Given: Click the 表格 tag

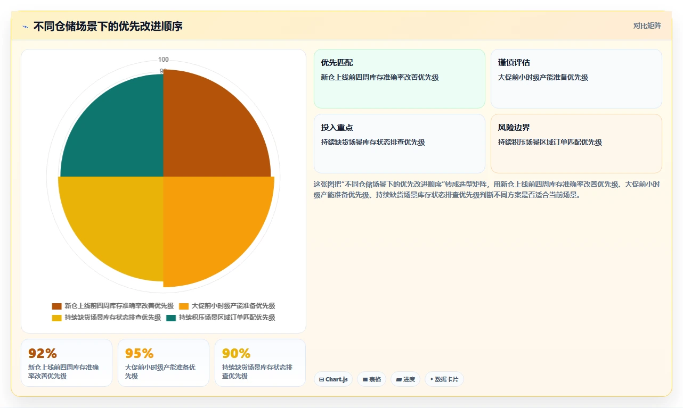Looking at the screenshot, I should (372, 379).
